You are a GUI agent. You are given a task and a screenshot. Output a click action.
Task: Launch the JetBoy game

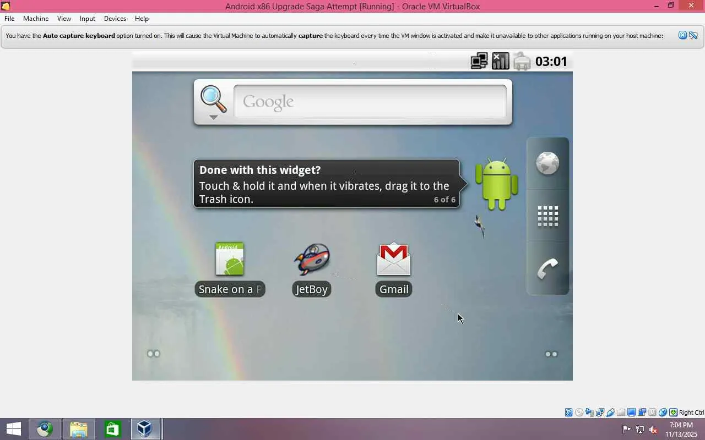(x=312, y=269)
